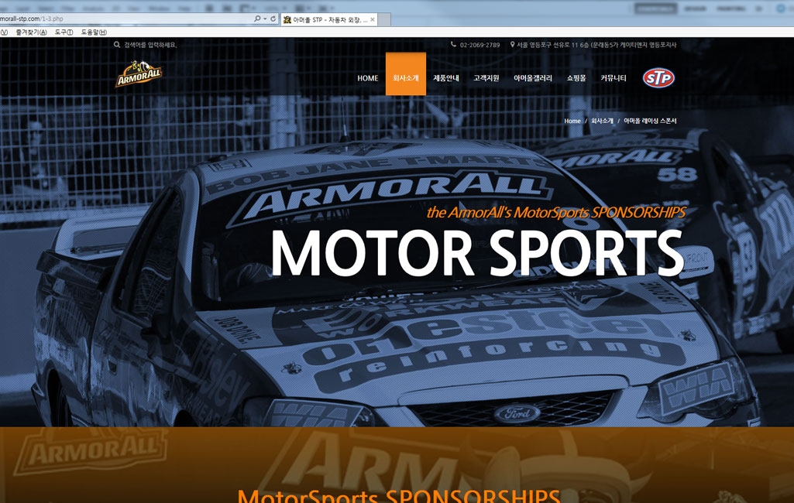Click the 아머올 레이싱 스폰서 breadcrumb
This screenshot has width=794, height=503.
[x=650, y=121]
